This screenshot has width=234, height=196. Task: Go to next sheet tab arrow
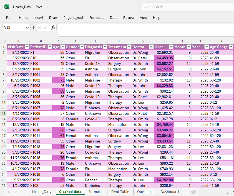tap(16, 192)
